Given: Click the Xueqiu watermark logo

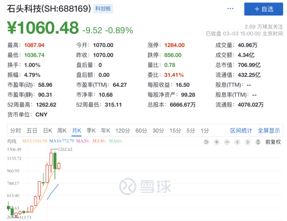Looking at the screenshot, I should tap(145, 187).
